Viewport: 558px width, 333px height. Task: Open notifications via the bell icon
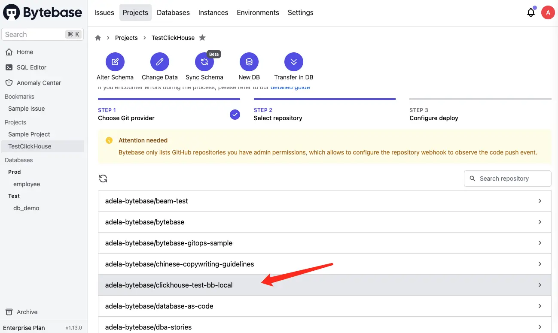coord(531,12)
